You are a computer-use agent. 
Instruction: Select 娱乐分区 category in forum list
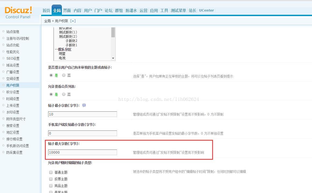click(65, 49)
